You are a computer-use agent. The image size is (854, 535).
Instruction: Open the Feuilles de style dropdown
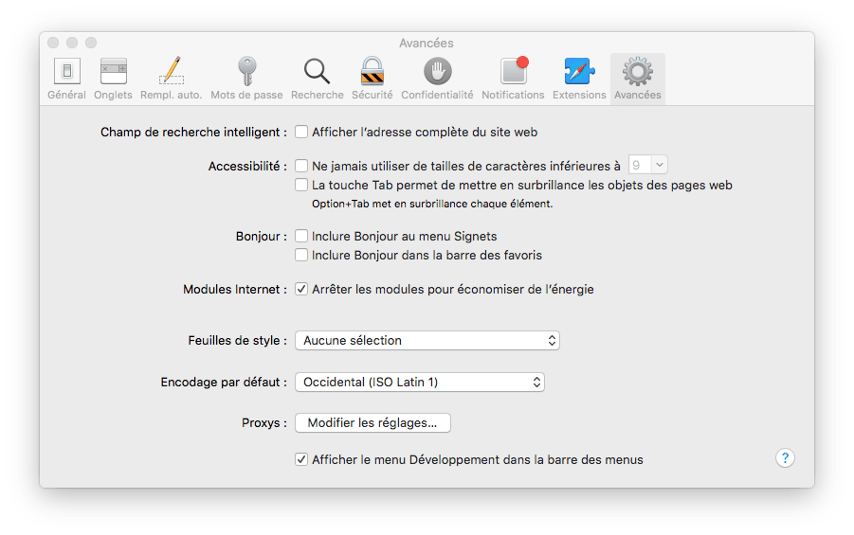[427, 341]
